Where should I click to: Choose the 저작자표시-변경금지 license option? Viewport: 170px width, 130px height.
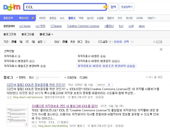coord(19,61)
